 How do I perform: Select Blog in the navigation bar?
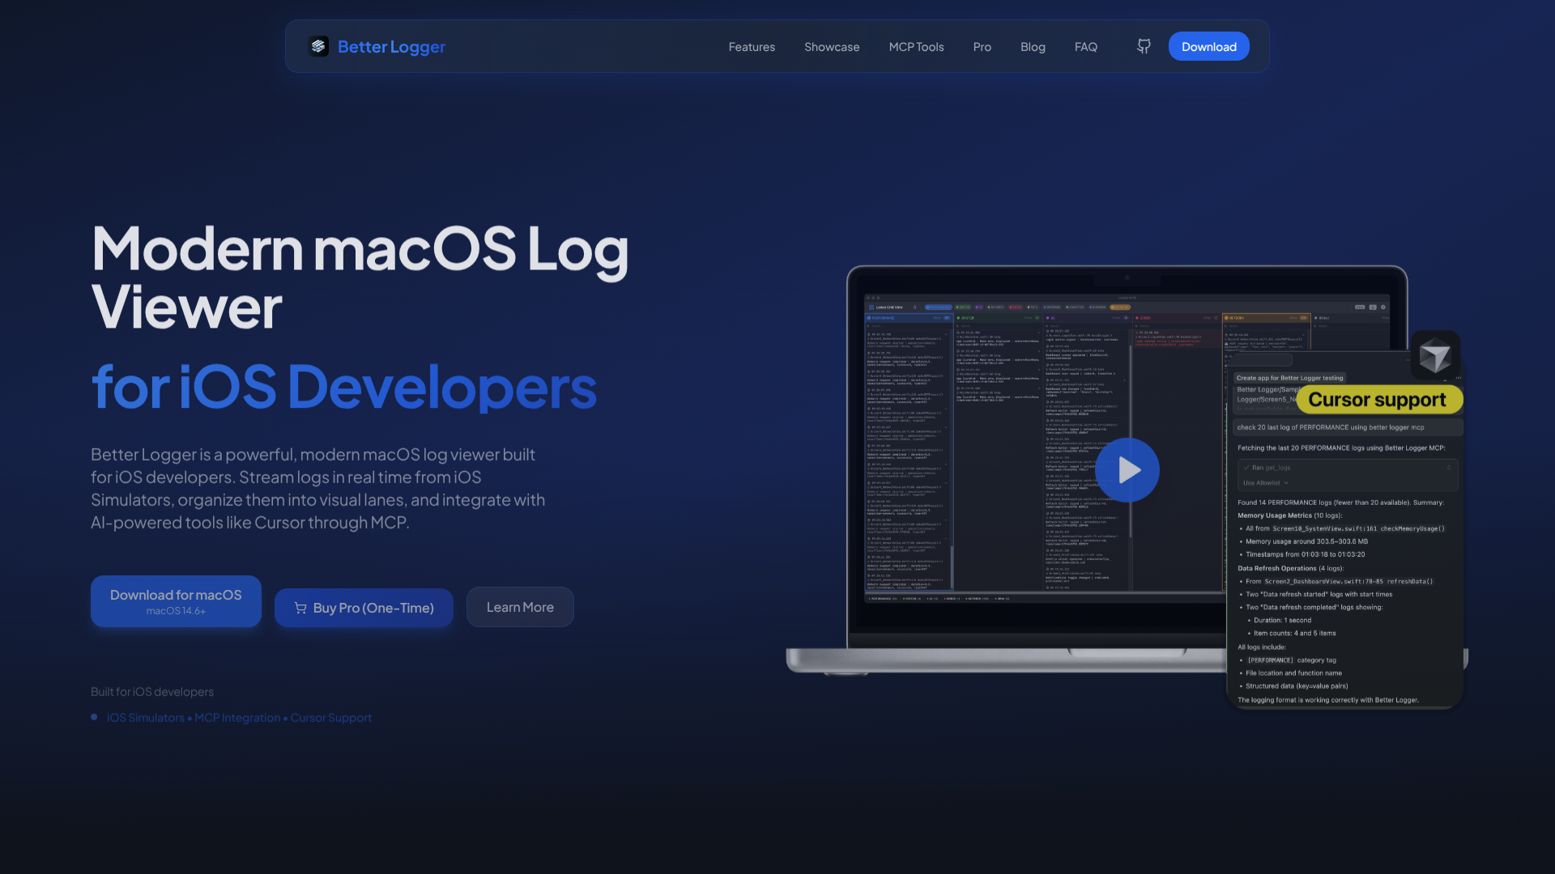[x=1033, y=46]
